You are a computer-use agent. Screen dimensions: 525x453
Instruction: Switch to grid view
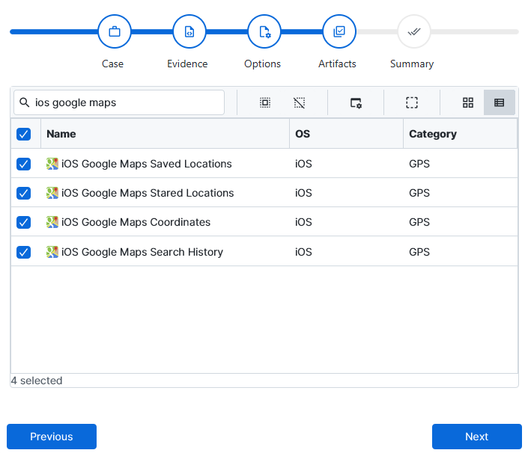click(468, 102)
